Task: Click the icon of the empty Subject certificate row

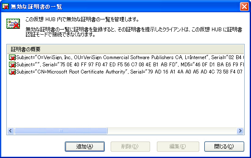Action: tap(12, 65)
